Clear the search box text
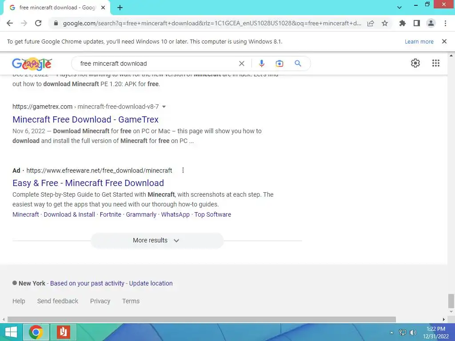The height and width of the screenshot is (341, 455). tap(242, 63)
